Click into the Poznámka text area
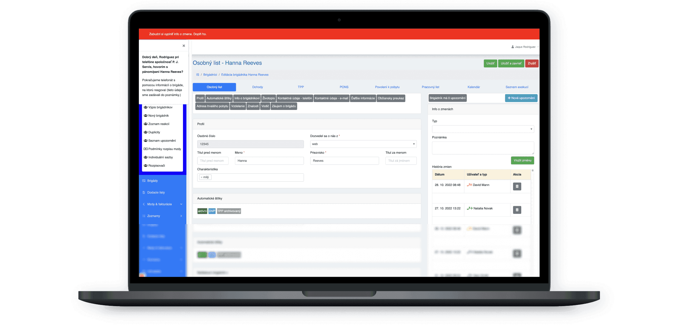The width and height of the screenshot is (679, 328). click(x=483, y=148)
